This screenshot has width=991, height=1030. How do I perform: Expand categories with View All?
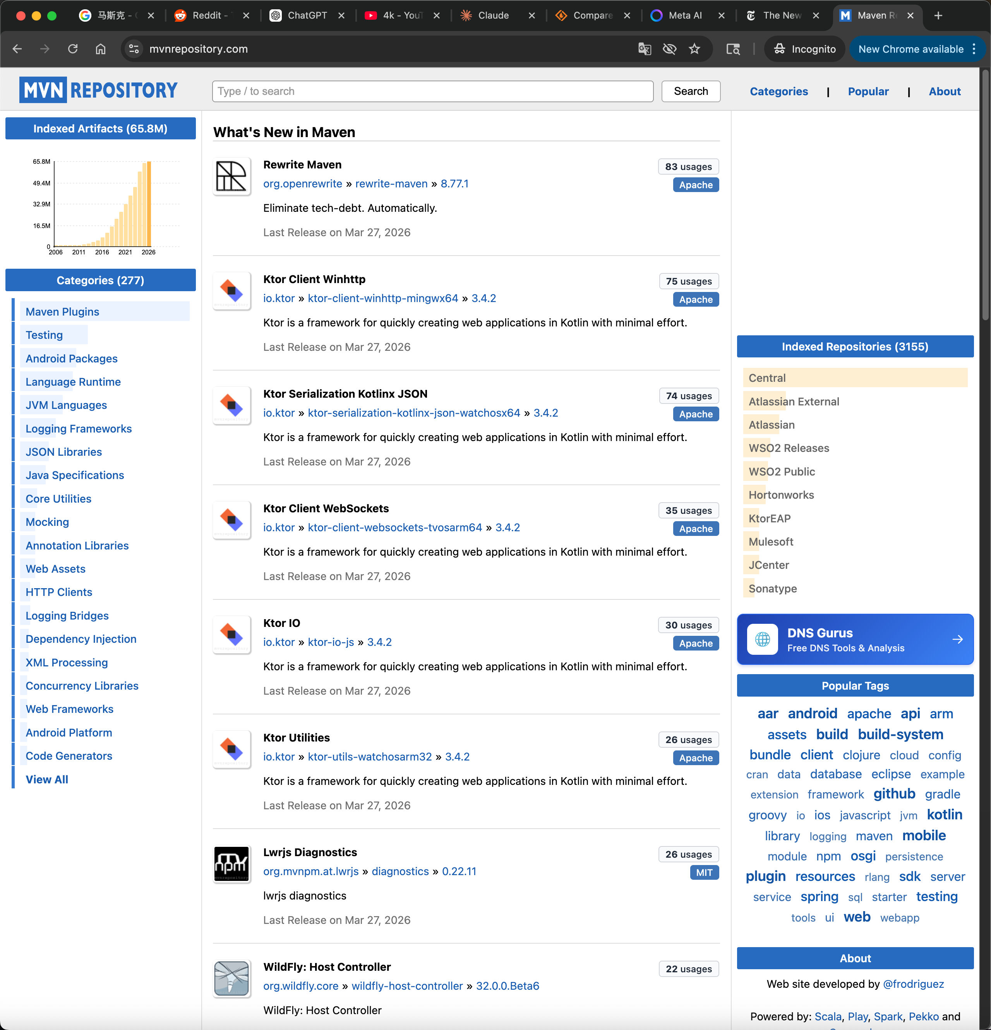(x=47, y=779)
